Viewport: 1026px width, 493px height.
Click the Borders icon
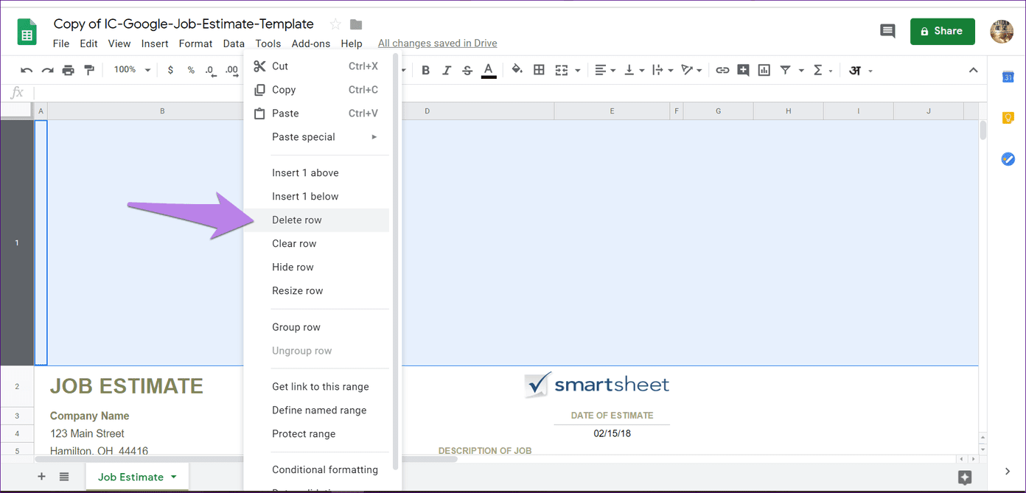539,70
